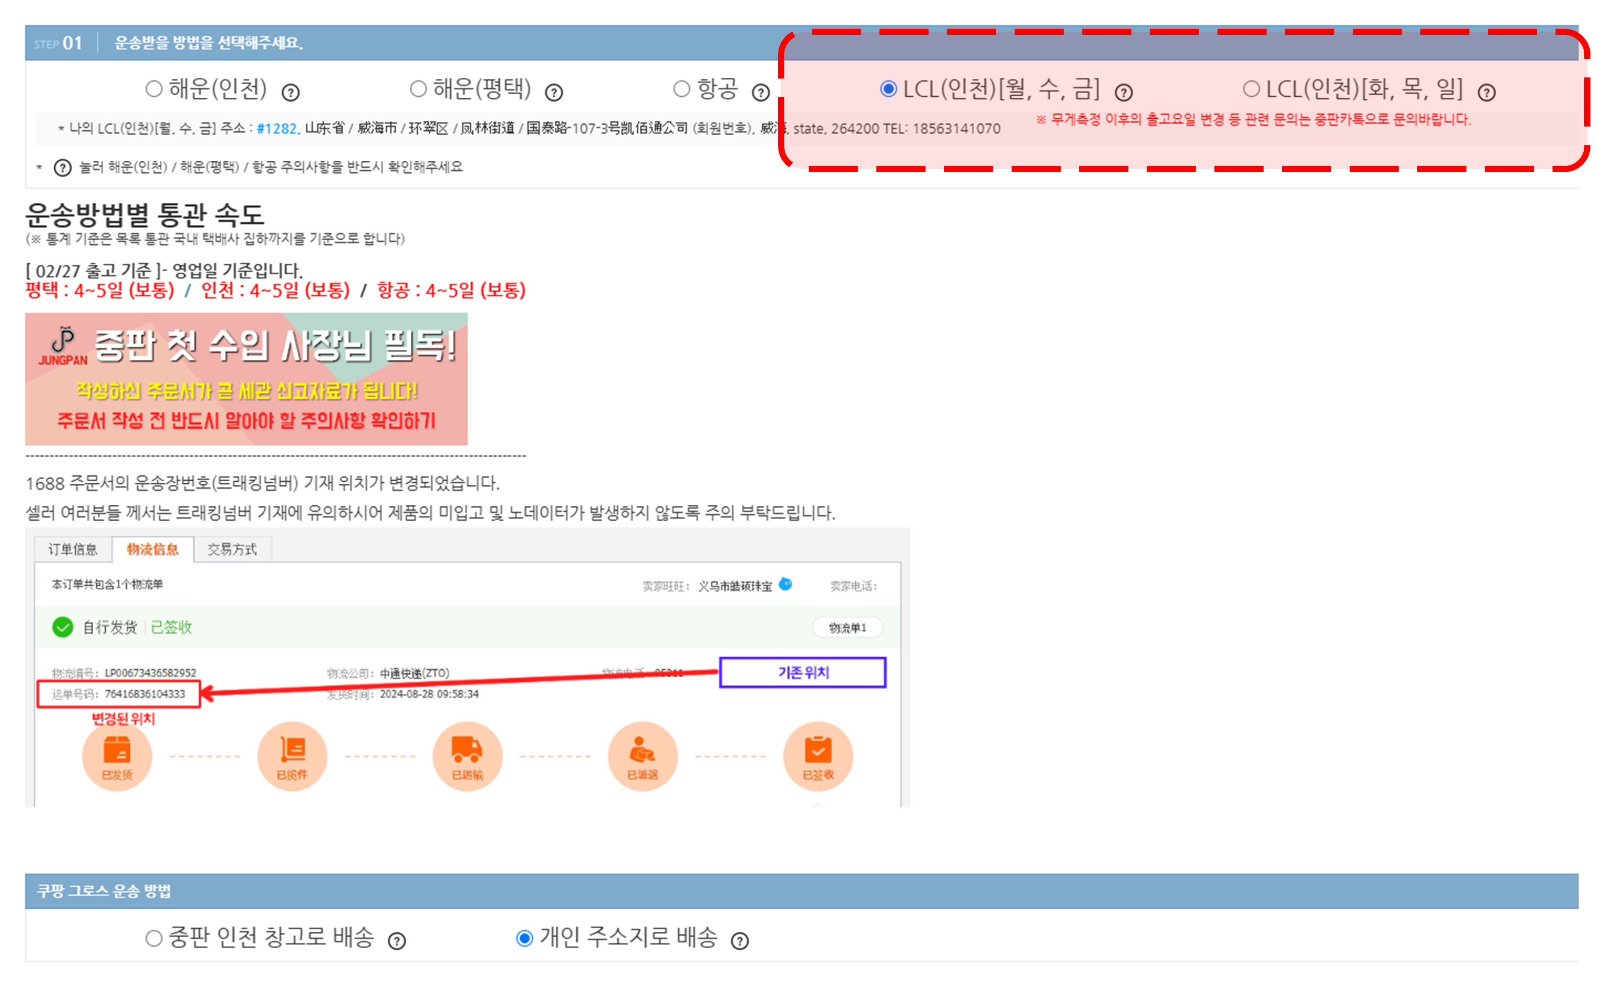Open help icon beside LCL(인천)[화, 목, 일]
Image resolution: width=1615 pixels, height=987 pixels.
[x=1486, y=92]
